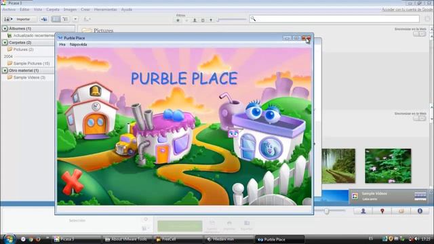
Task: Toggle second Sincronizar en la Web switch
Action: [419, 119]
